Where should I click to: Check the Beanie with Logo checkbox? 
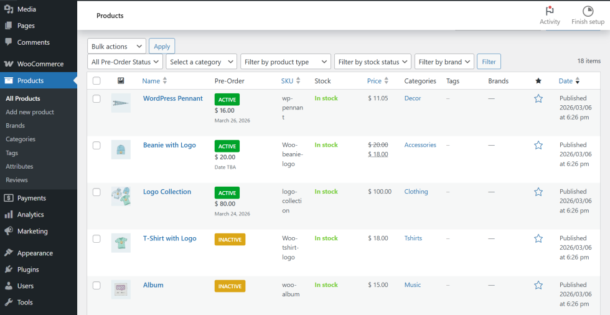coord(96,145)
